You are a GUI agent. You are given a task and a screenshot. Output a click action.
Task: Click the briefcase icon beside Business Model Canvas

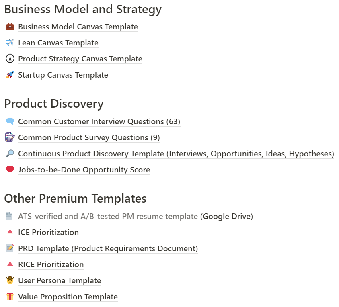point(10,27)
